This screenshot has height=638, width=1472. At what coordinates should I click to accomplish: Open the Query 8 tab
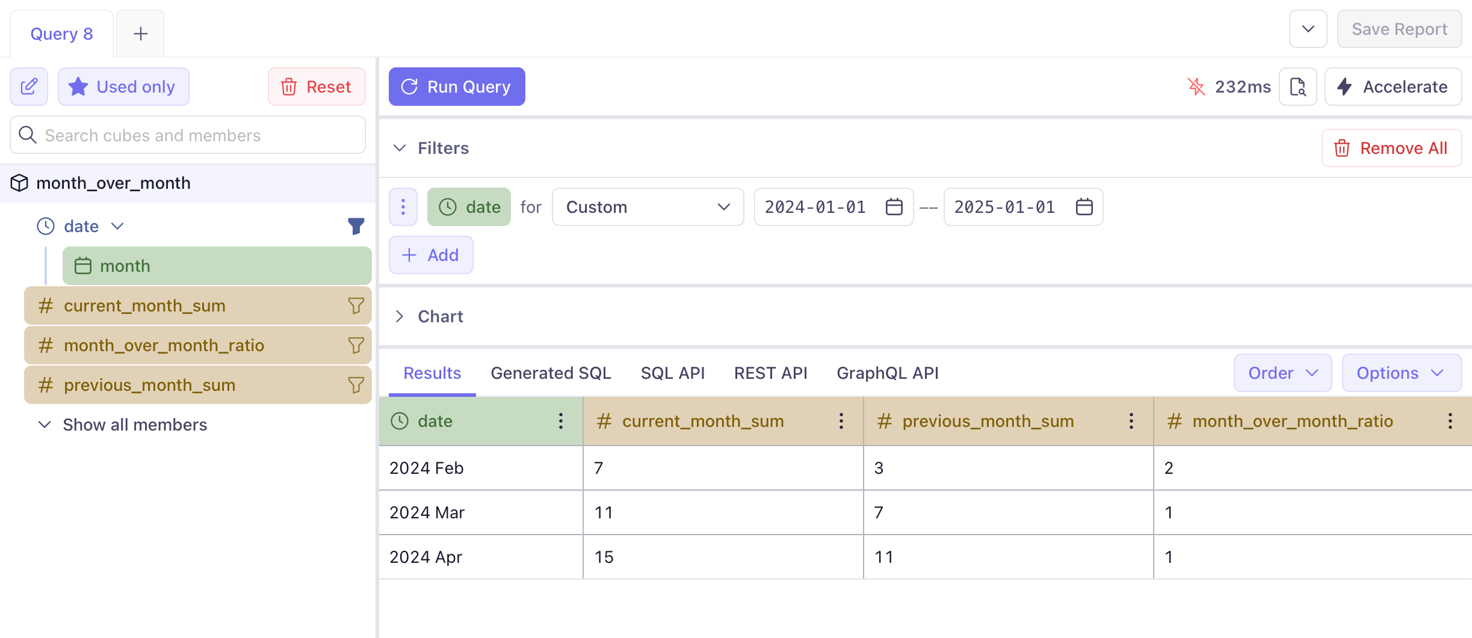pos(61,34)
